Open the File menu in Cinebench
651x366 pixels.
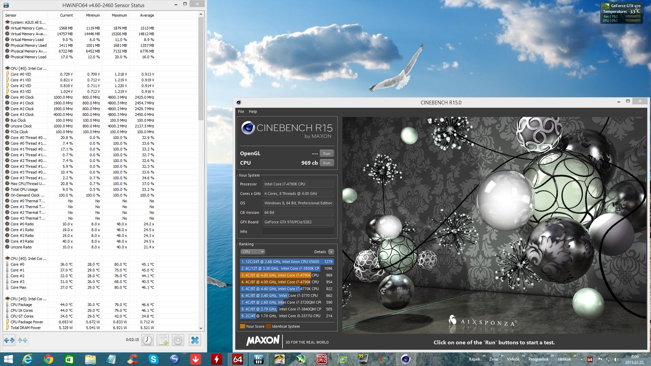[x=241, y=111]
